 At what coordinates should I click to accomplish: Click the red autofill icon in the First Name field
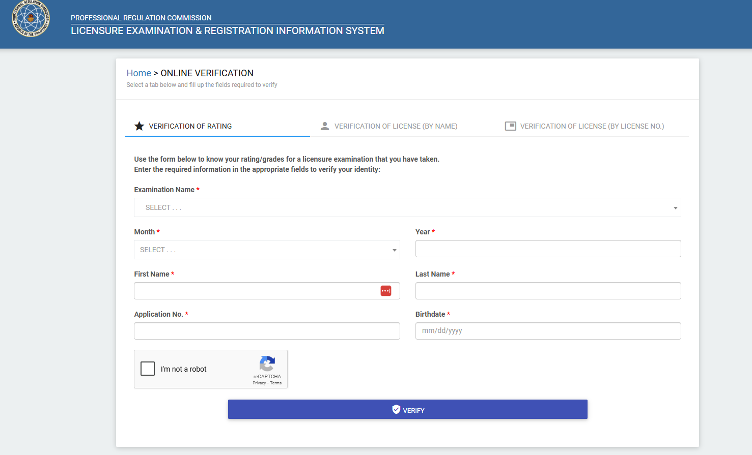[x=386, y=290]
